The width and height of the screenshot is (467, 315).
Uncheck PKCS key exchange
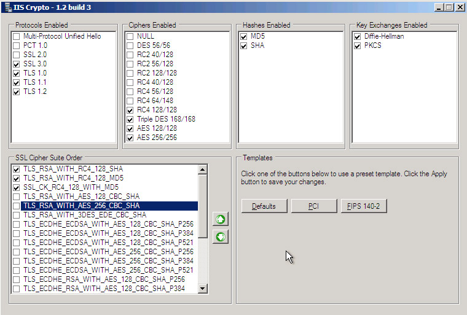358,45
